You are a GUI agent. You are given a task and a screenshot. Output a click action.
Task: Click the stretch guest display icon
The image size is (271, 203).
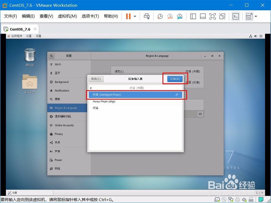[x=249, y=17]
